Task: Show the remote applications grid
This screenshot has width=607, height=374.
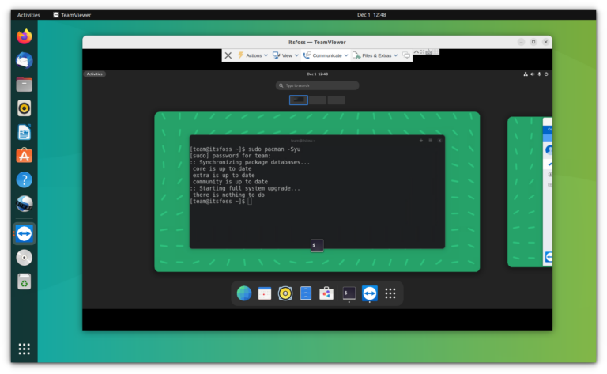Action: point(390,293)
